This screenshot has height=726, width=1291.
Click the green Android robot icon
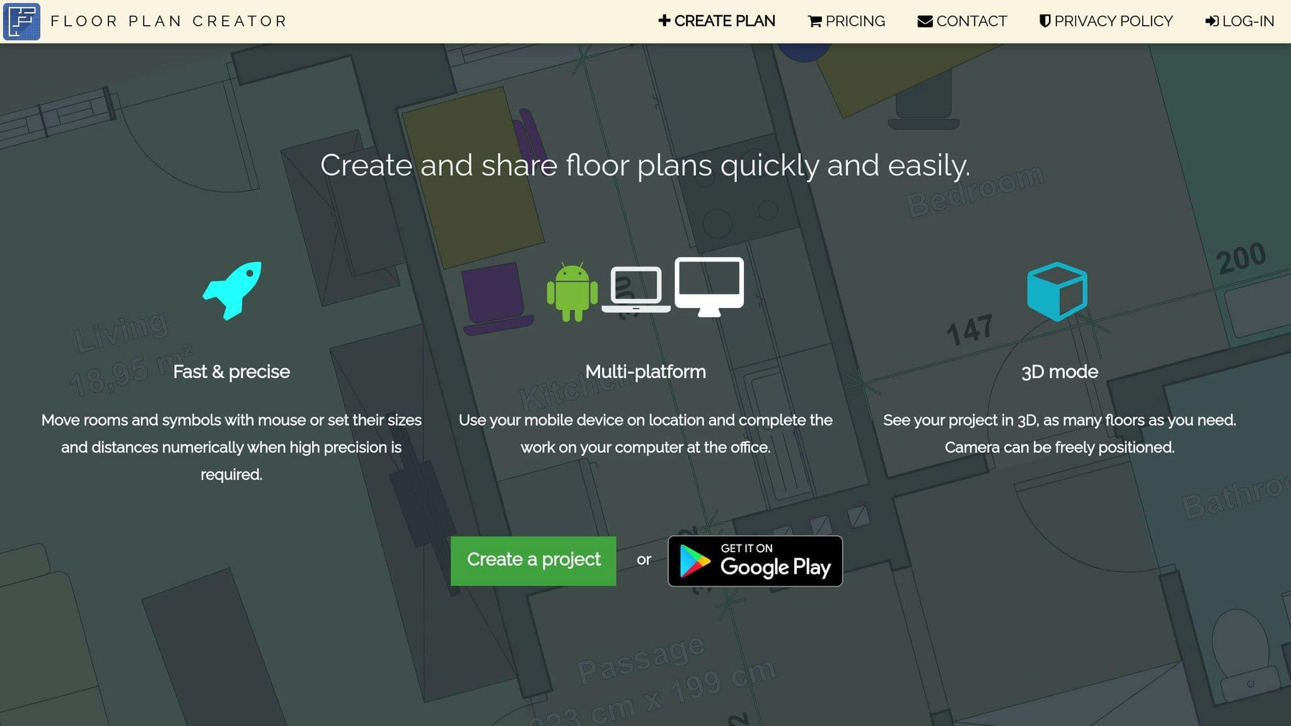coord(572,292)
